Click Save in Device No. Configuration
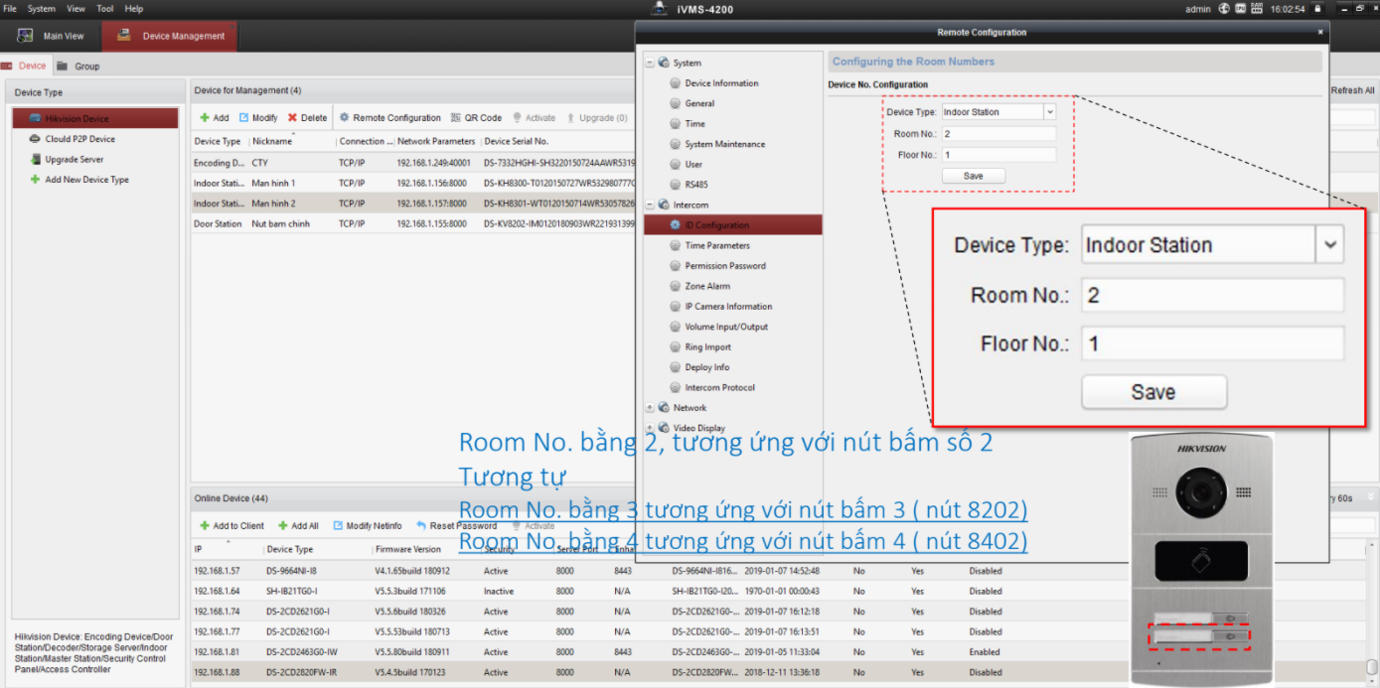The image size is (1380, 688). pos(973,176)
